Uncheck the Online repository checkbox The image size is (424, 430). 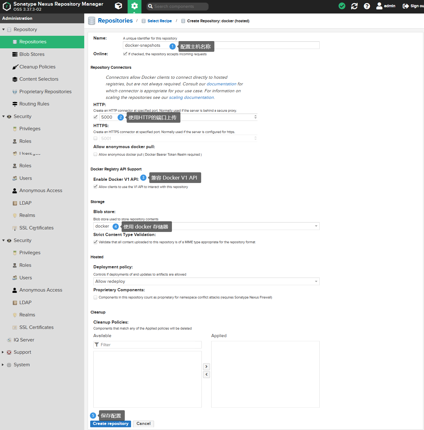[125, 54]
